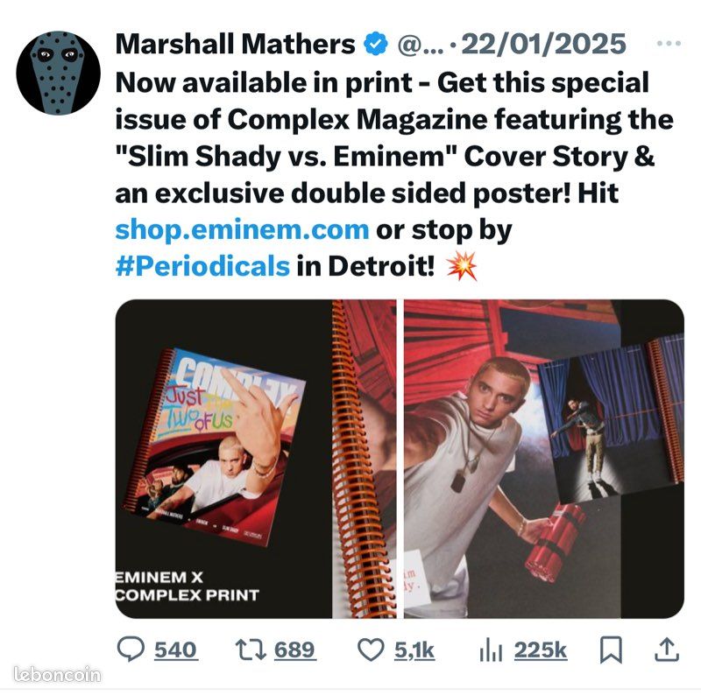Click the retweet arrows icon
701x695 pixels.
[251, 649]
